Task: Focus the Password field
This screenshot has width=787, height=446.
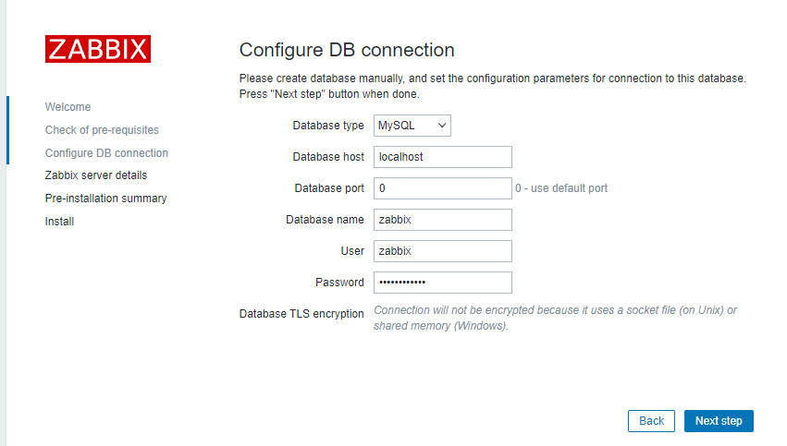Action: [x=442, y=283]
